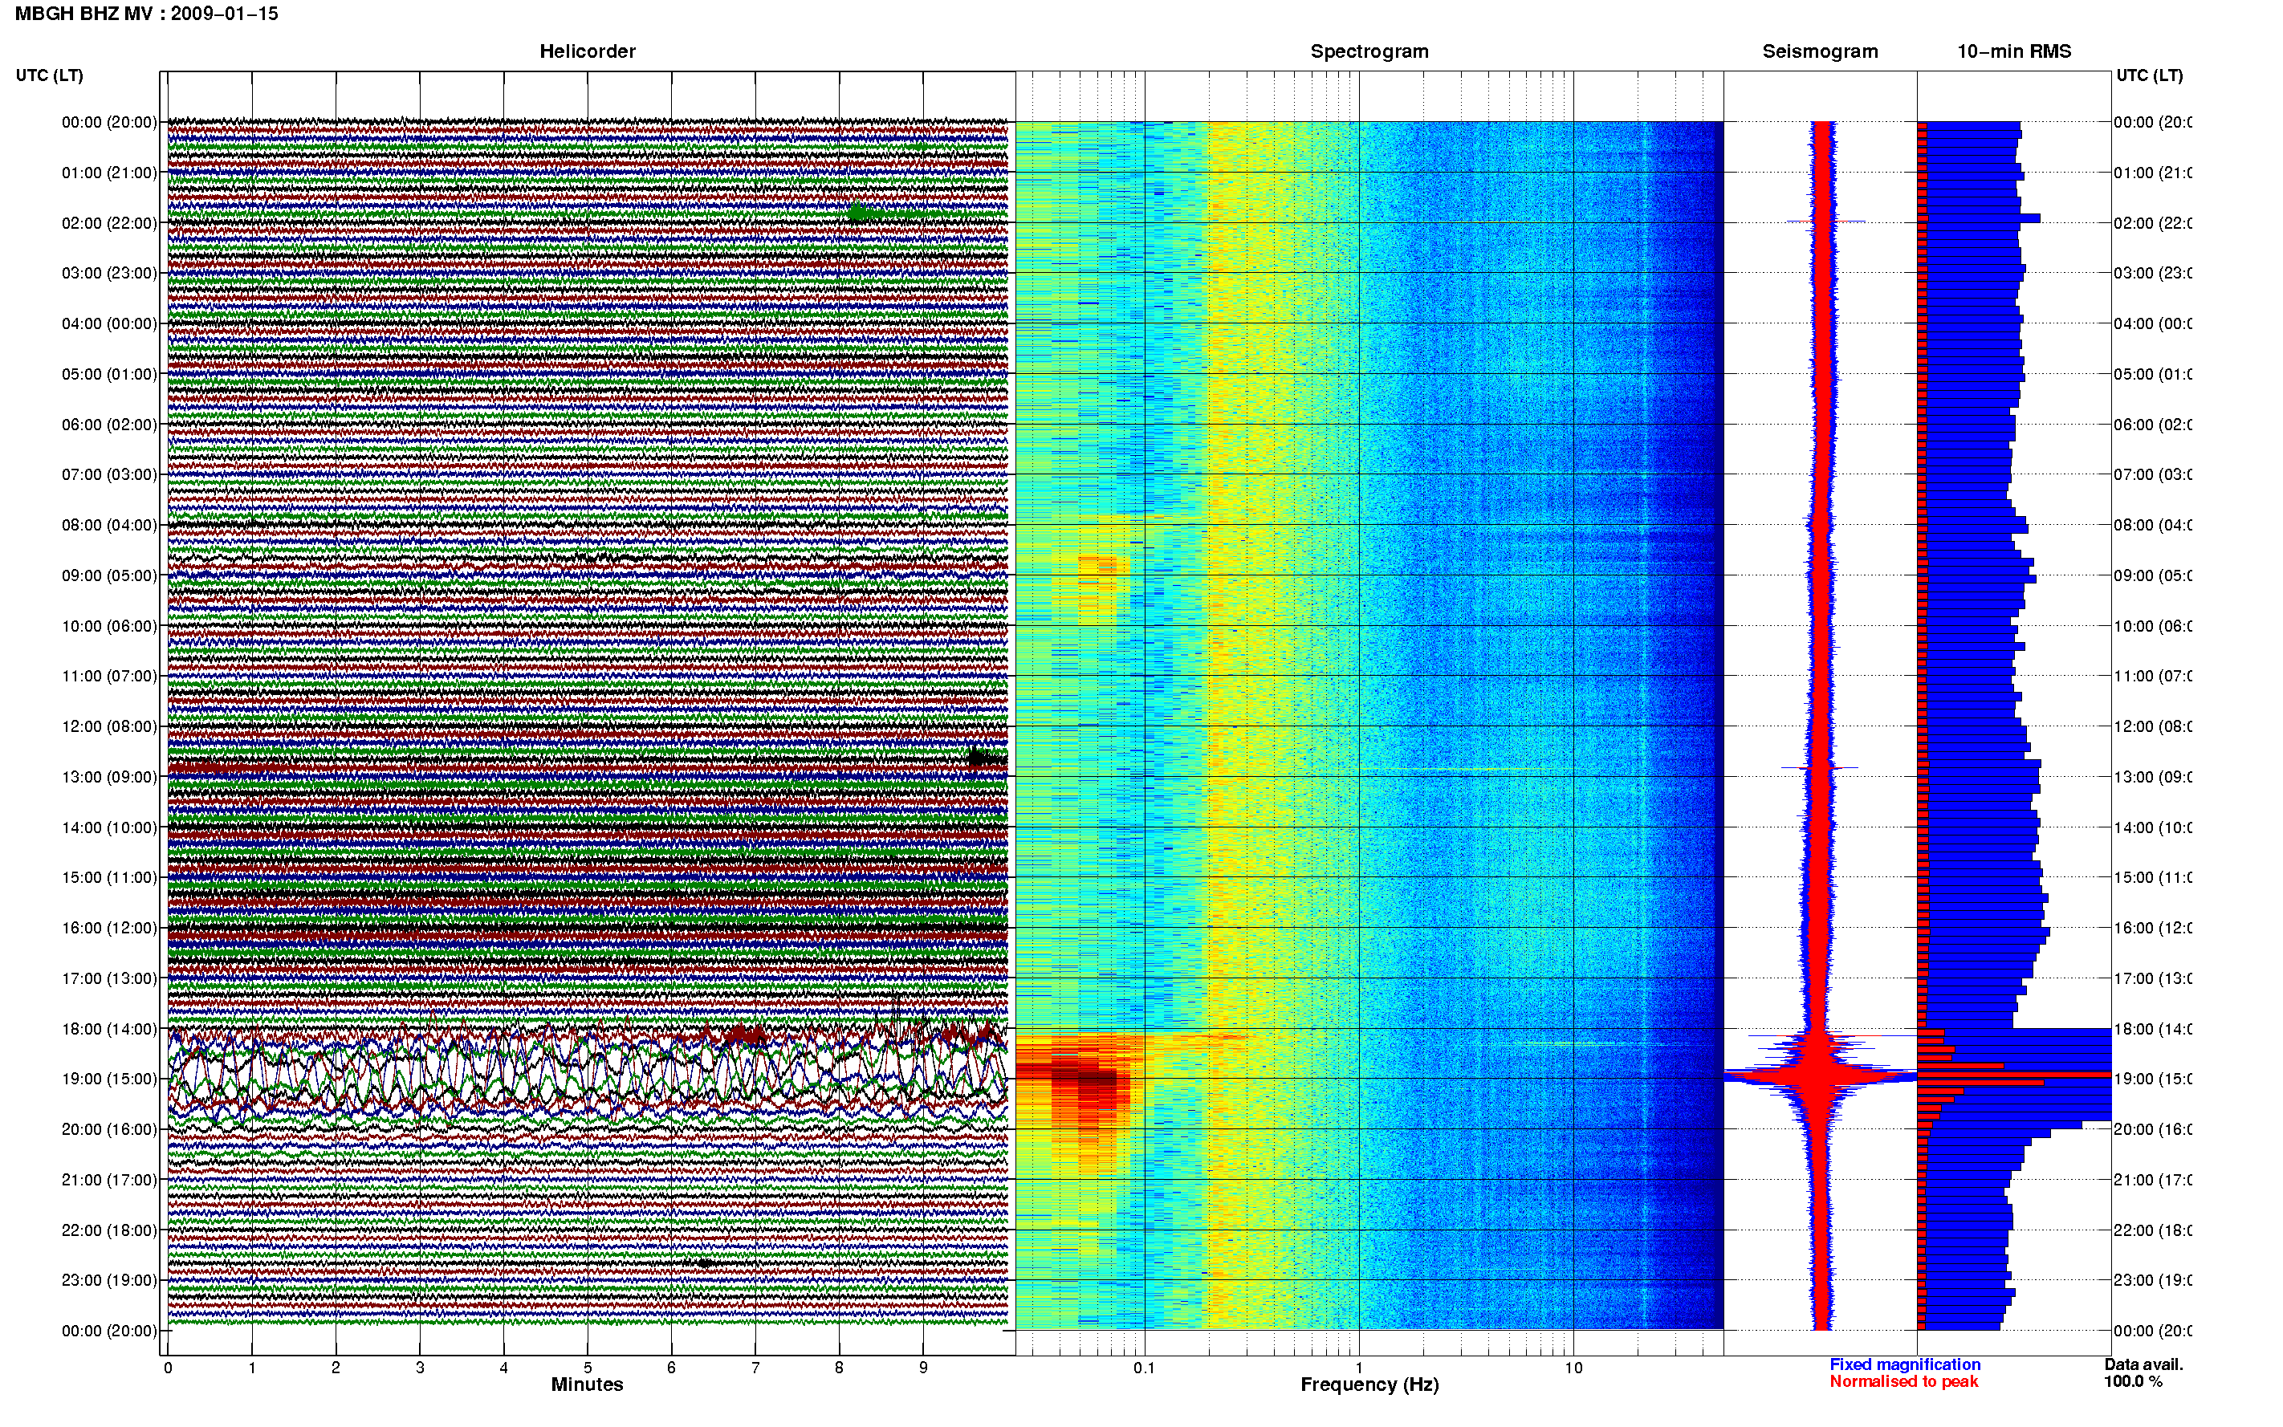The width and height of the screenshot is (2283, 1427).
Task: Click the '9' minutes axis tick label
Action: point(923,1368)
